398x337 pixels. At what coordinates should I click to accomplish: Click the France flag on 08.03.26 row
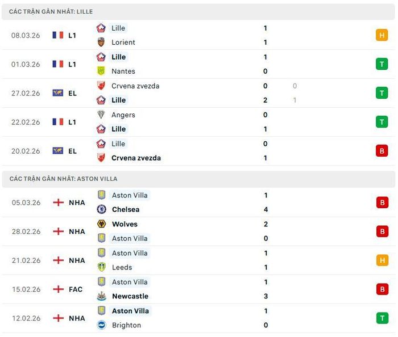58,35
